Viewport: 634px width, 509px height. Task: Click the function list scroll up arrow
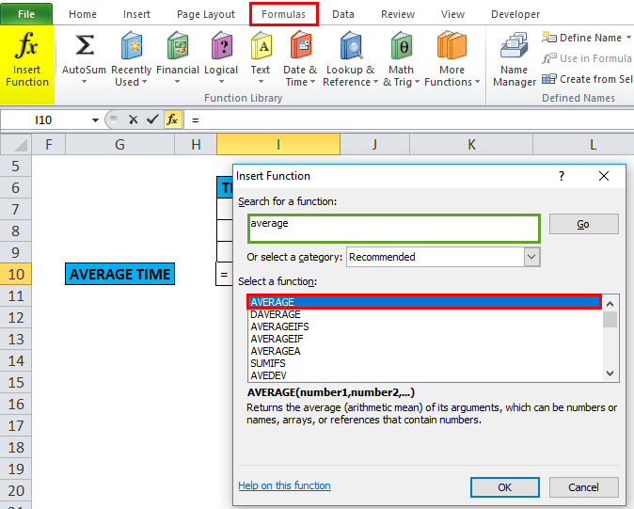point(610,303)
